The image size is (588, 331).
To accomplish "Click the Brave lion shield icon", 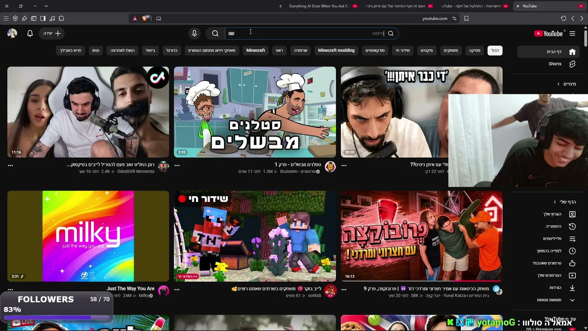I will point(145,18).
